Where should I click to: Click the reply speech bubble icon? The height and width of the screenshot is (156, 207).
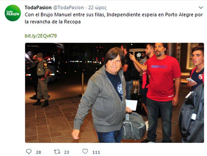29,151
